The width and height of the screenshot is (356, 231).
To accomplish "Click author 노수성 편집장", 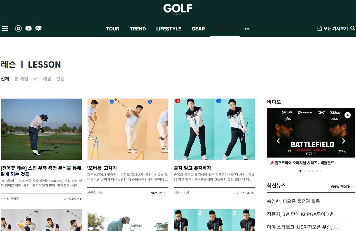I will point(10,199).
